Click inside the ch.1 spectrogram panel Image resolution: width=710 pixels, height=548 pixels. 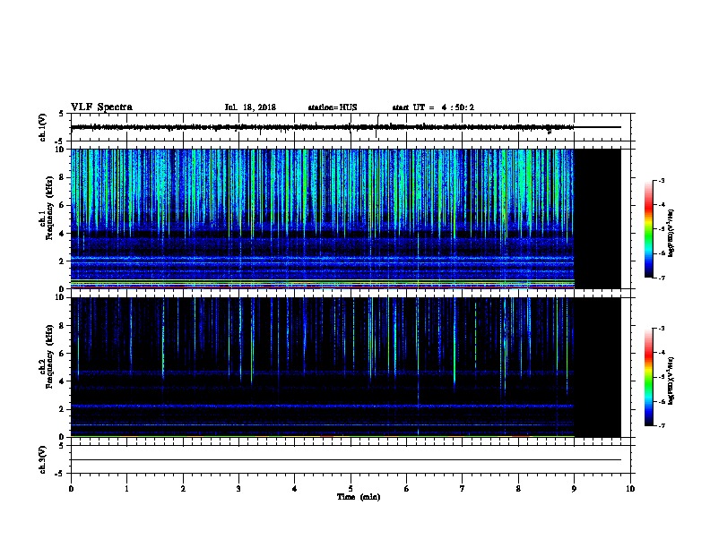323,218
